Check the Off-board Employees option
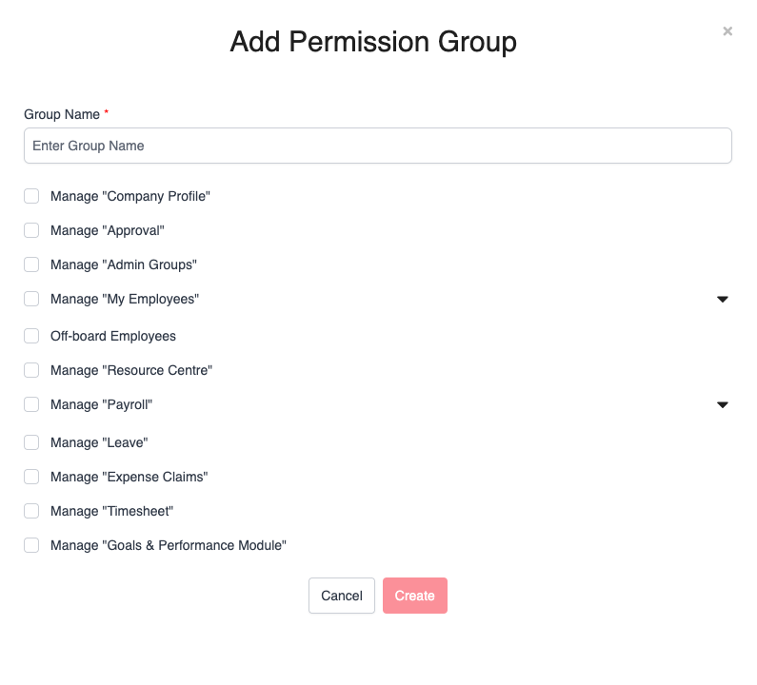757x685 pixels. tap(31, 336)
